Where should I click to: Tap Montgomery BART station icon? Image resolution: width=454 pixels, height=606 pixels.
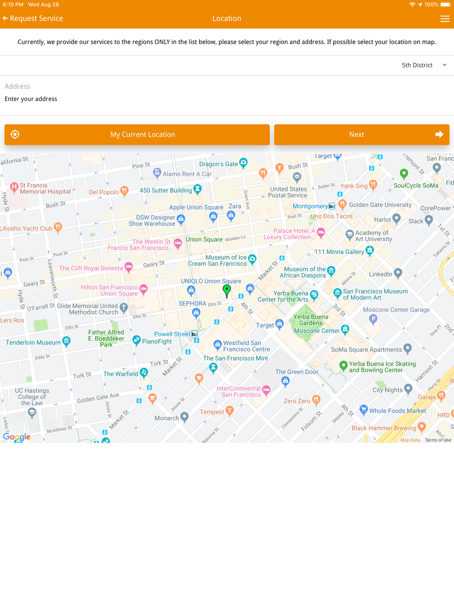coord(332,206)
